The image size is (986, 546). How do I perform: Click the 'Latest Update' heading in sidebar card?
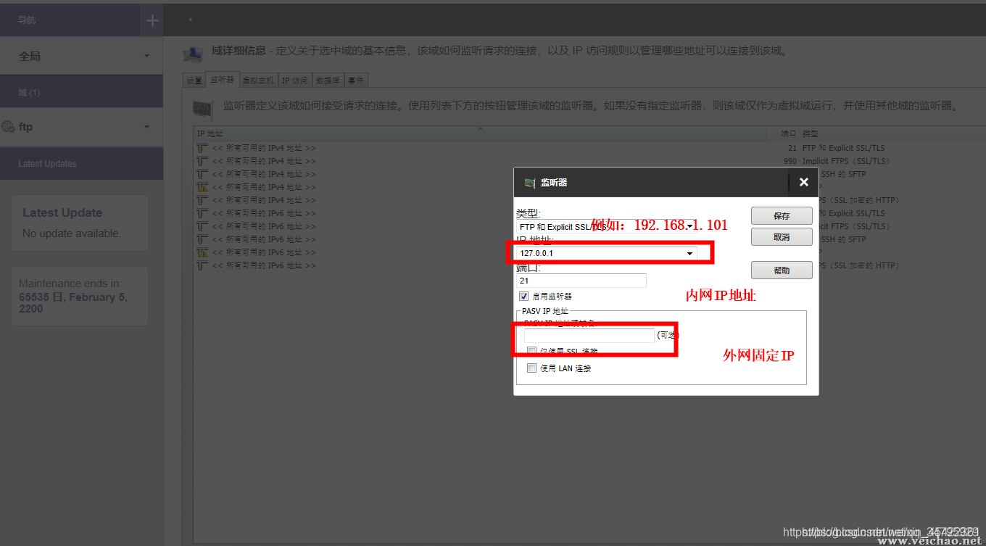tap(62, 212)
